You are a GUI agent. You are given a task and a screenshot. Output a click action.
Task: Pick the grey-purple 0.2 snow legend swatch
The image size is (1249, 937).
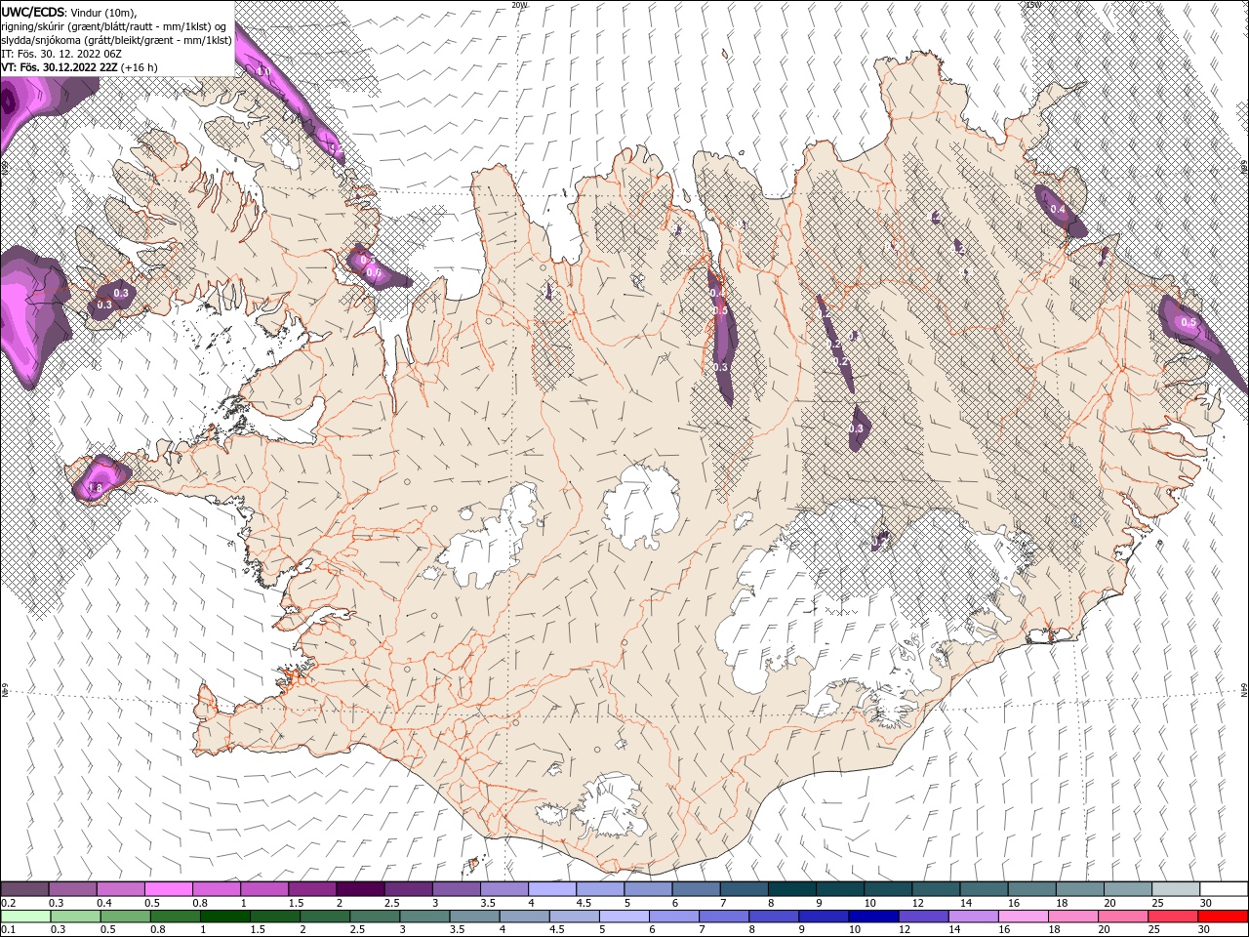tap(24, 889)
